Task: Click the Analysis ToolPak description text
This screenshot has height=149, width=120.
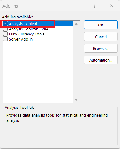Action: [57, 118]
